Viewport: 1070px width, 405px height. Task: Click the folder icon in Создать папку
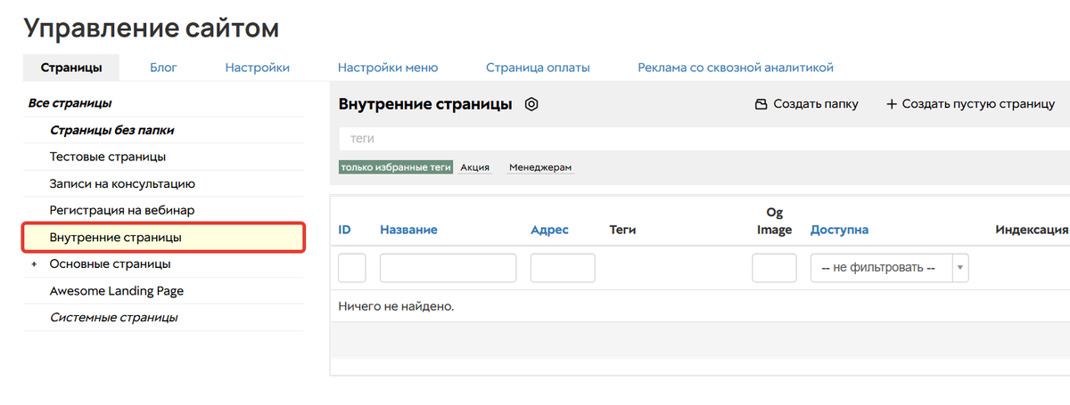pos(761,104)
